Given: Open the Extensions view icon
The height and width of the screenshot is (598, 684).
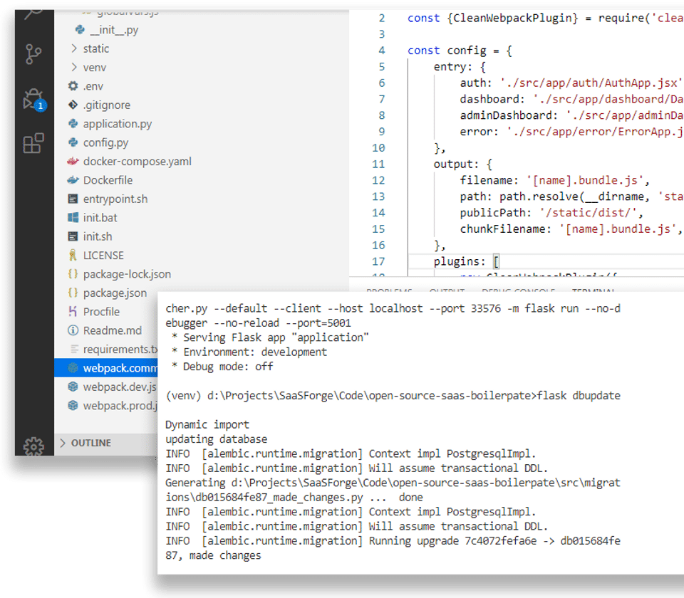Looking at the screenshot, I should pos(33,143).
